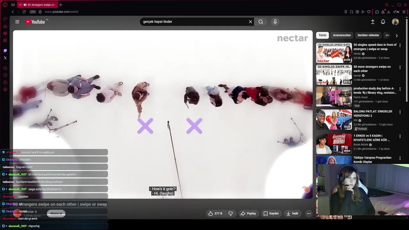This screenshot has width=409, height=230.
Task: Toggle the ad blocker shield icon
Action: click(357, 12)
